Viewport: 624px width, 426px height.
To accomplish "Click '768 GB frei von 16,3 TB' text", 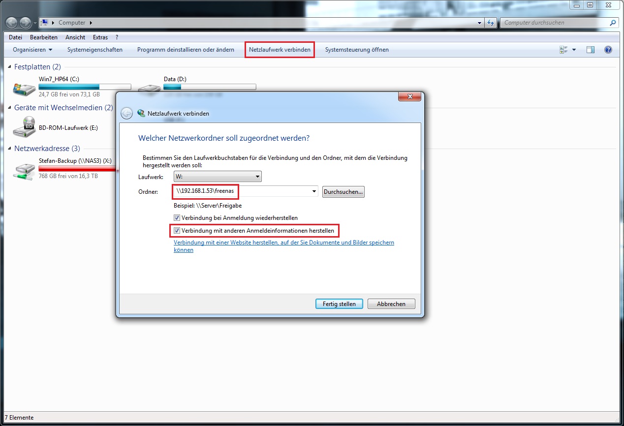I will (68, 176).
